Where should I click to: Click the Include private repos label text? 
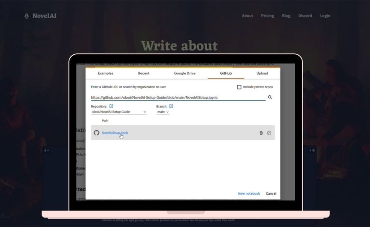(258, 87)
